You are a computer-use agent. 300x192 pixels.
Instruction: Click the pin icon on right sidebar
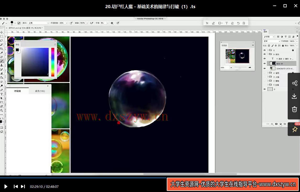pos(295,130)
